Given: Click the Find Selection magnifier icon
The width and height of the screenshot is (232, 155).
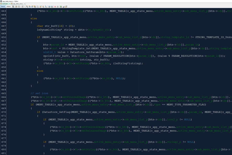Looking at the screenshot, I should (27, 7).
